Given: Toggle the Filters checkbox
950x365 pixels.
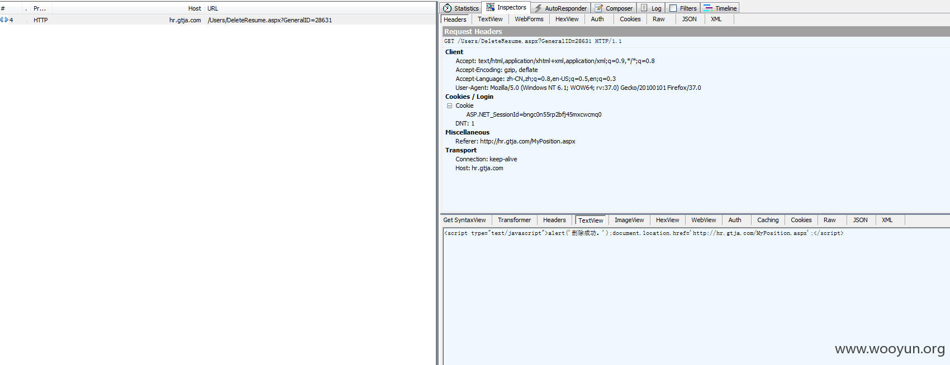Looking at the screenshot, I should [x=673, y=8].
